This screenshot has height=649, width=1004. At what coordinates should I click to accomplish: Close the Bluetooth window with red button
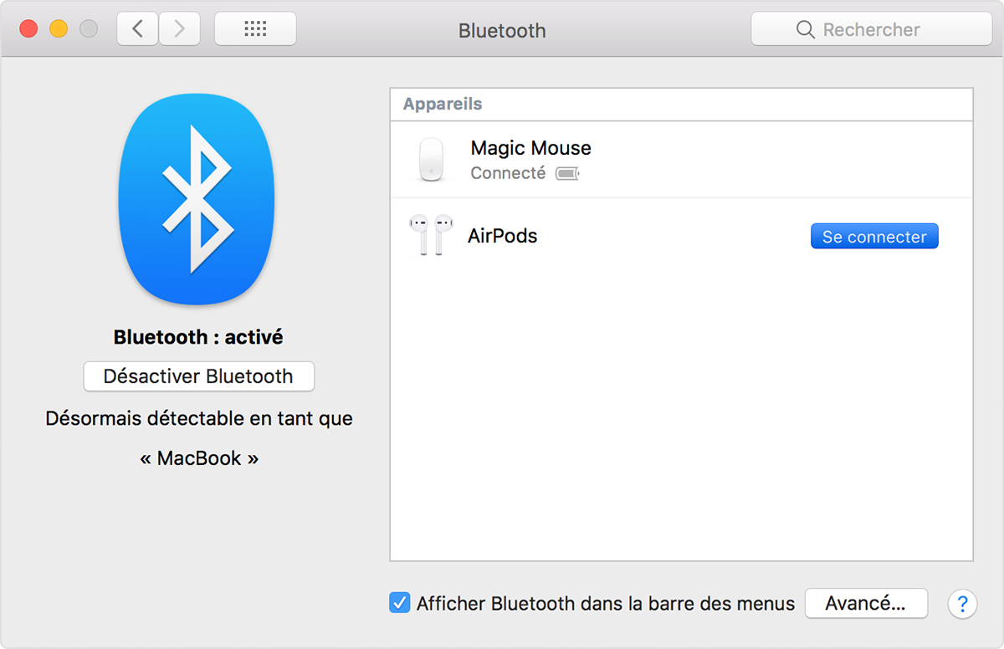click(x=28, y=29)
